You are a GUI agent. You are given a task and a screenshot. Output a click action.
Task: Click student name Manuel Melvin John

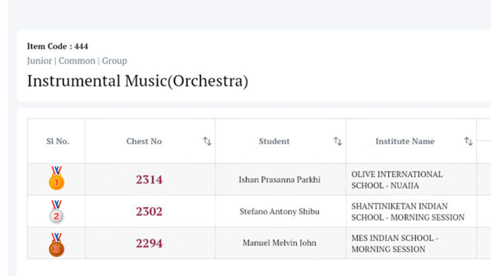point(280,243)
